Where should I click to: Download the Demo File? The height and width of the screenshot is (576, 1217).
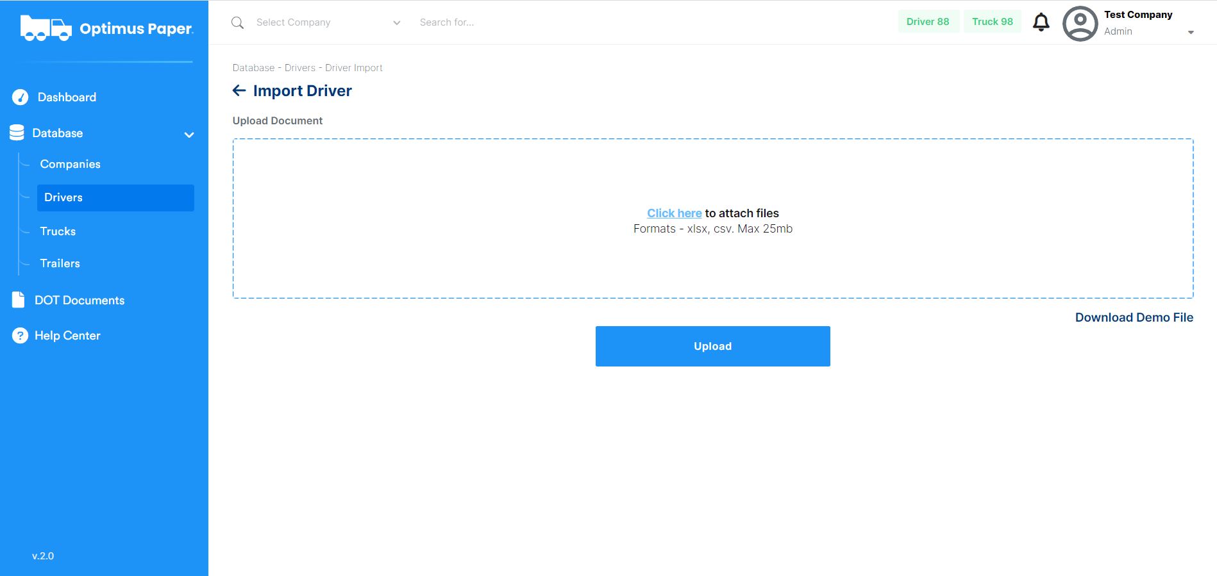pos(1134,318)
